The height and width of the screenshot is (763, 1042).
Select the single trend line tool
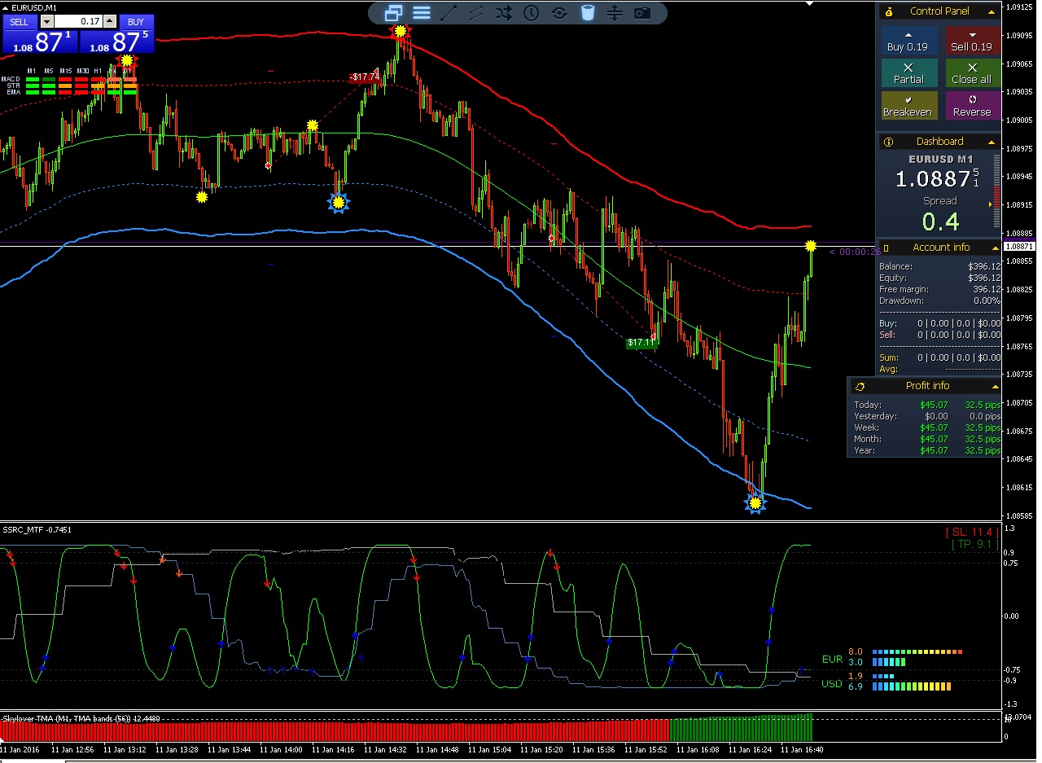[x=449, y=13]
